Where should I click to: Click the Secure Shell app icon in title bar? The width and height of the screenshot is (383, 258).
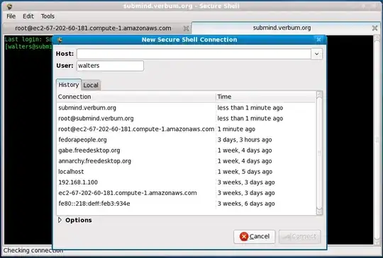pyautogui.click(x=9, y=6)
